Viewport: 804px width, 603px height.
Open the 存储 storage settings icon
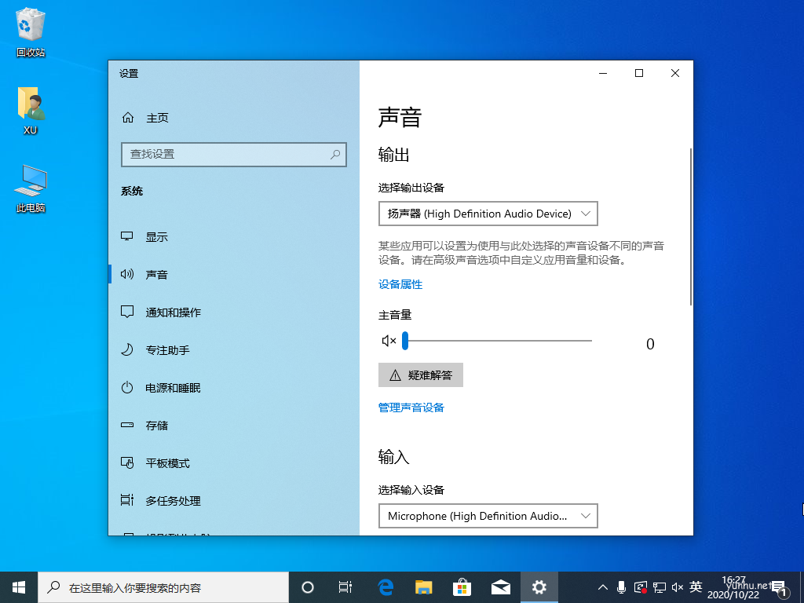(x=127, y=425)
